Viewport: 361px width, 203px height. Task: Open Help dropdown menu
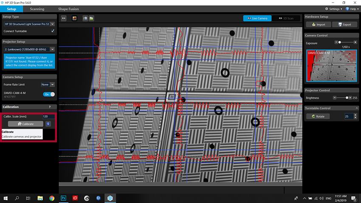[x=352, y=9]
